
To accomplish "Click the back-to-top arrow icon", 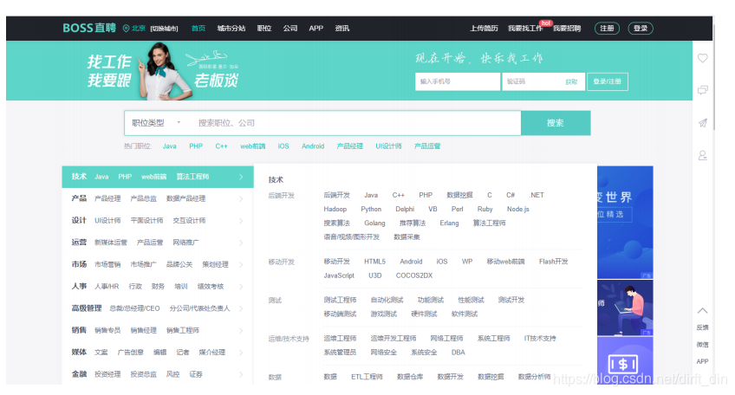I will pyautogui.click(x=702, y=311).
